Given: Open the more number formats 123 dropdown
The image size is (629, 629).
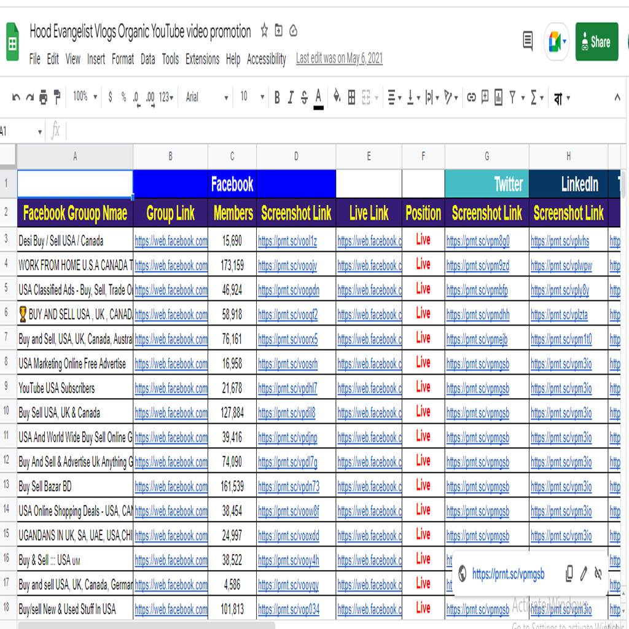Looking at the screenshot, I should 166,97.
